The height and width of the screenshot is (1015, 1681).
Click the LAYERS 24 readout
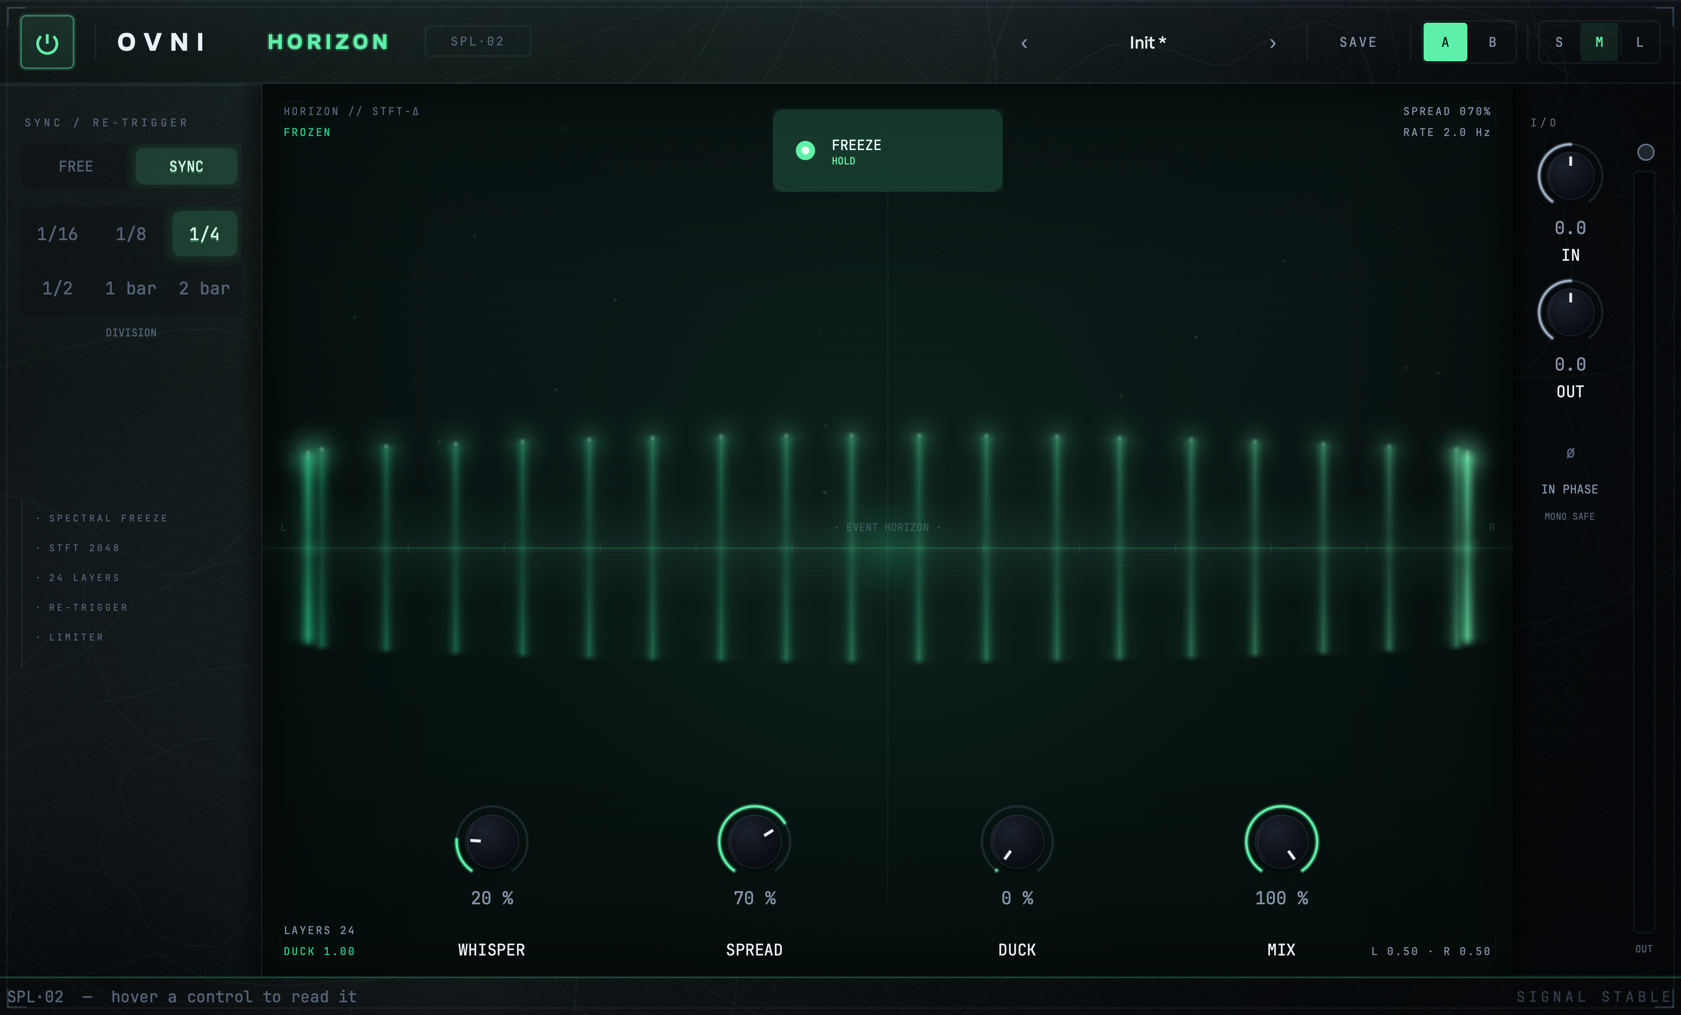[319, 931]
